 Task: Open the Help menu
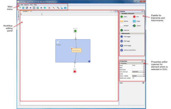click(35, 5)
